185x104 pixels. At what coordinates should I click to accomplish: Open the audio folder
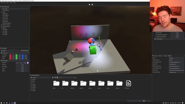coord(56,83)
